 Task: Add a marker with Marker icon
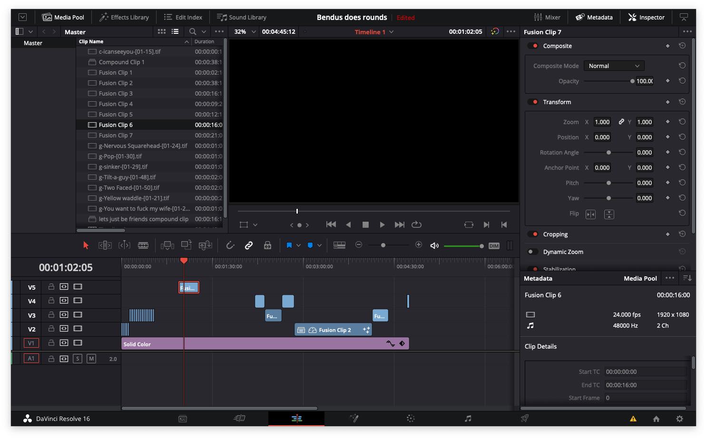310,245
